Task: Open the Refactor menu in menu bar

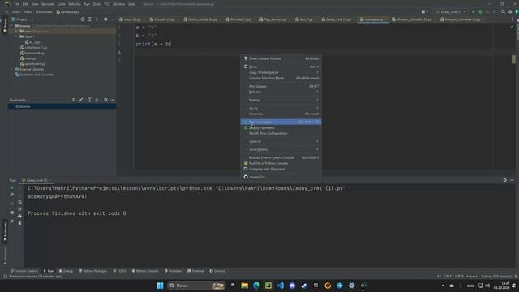Action: [75, 4]
